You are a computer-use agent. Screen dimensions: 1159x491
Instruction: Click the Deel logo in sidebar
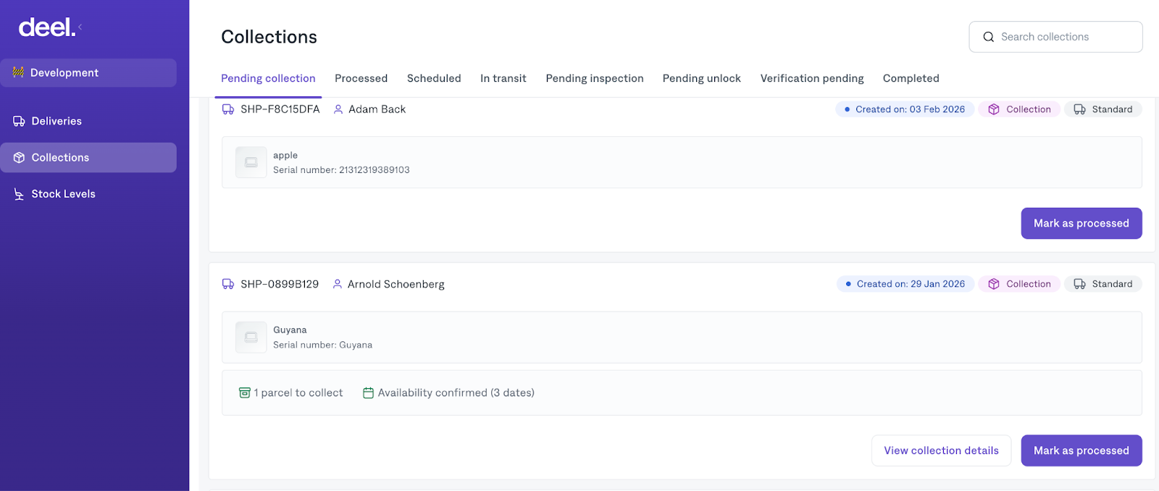(46, 28)
